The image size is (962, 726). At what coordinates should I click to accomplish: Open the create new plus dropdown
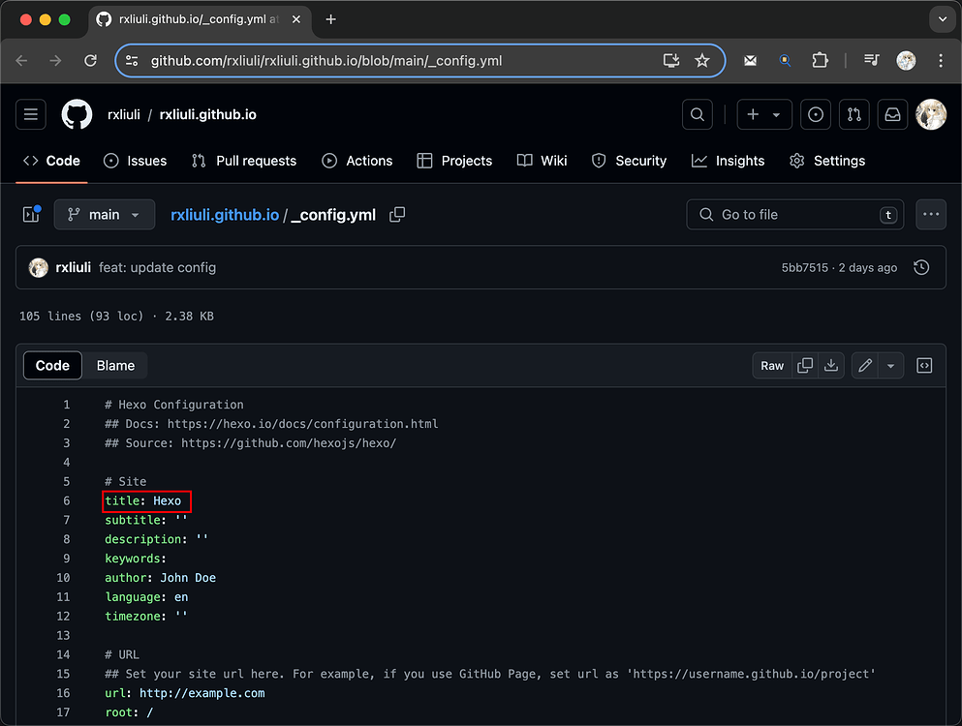763,114
